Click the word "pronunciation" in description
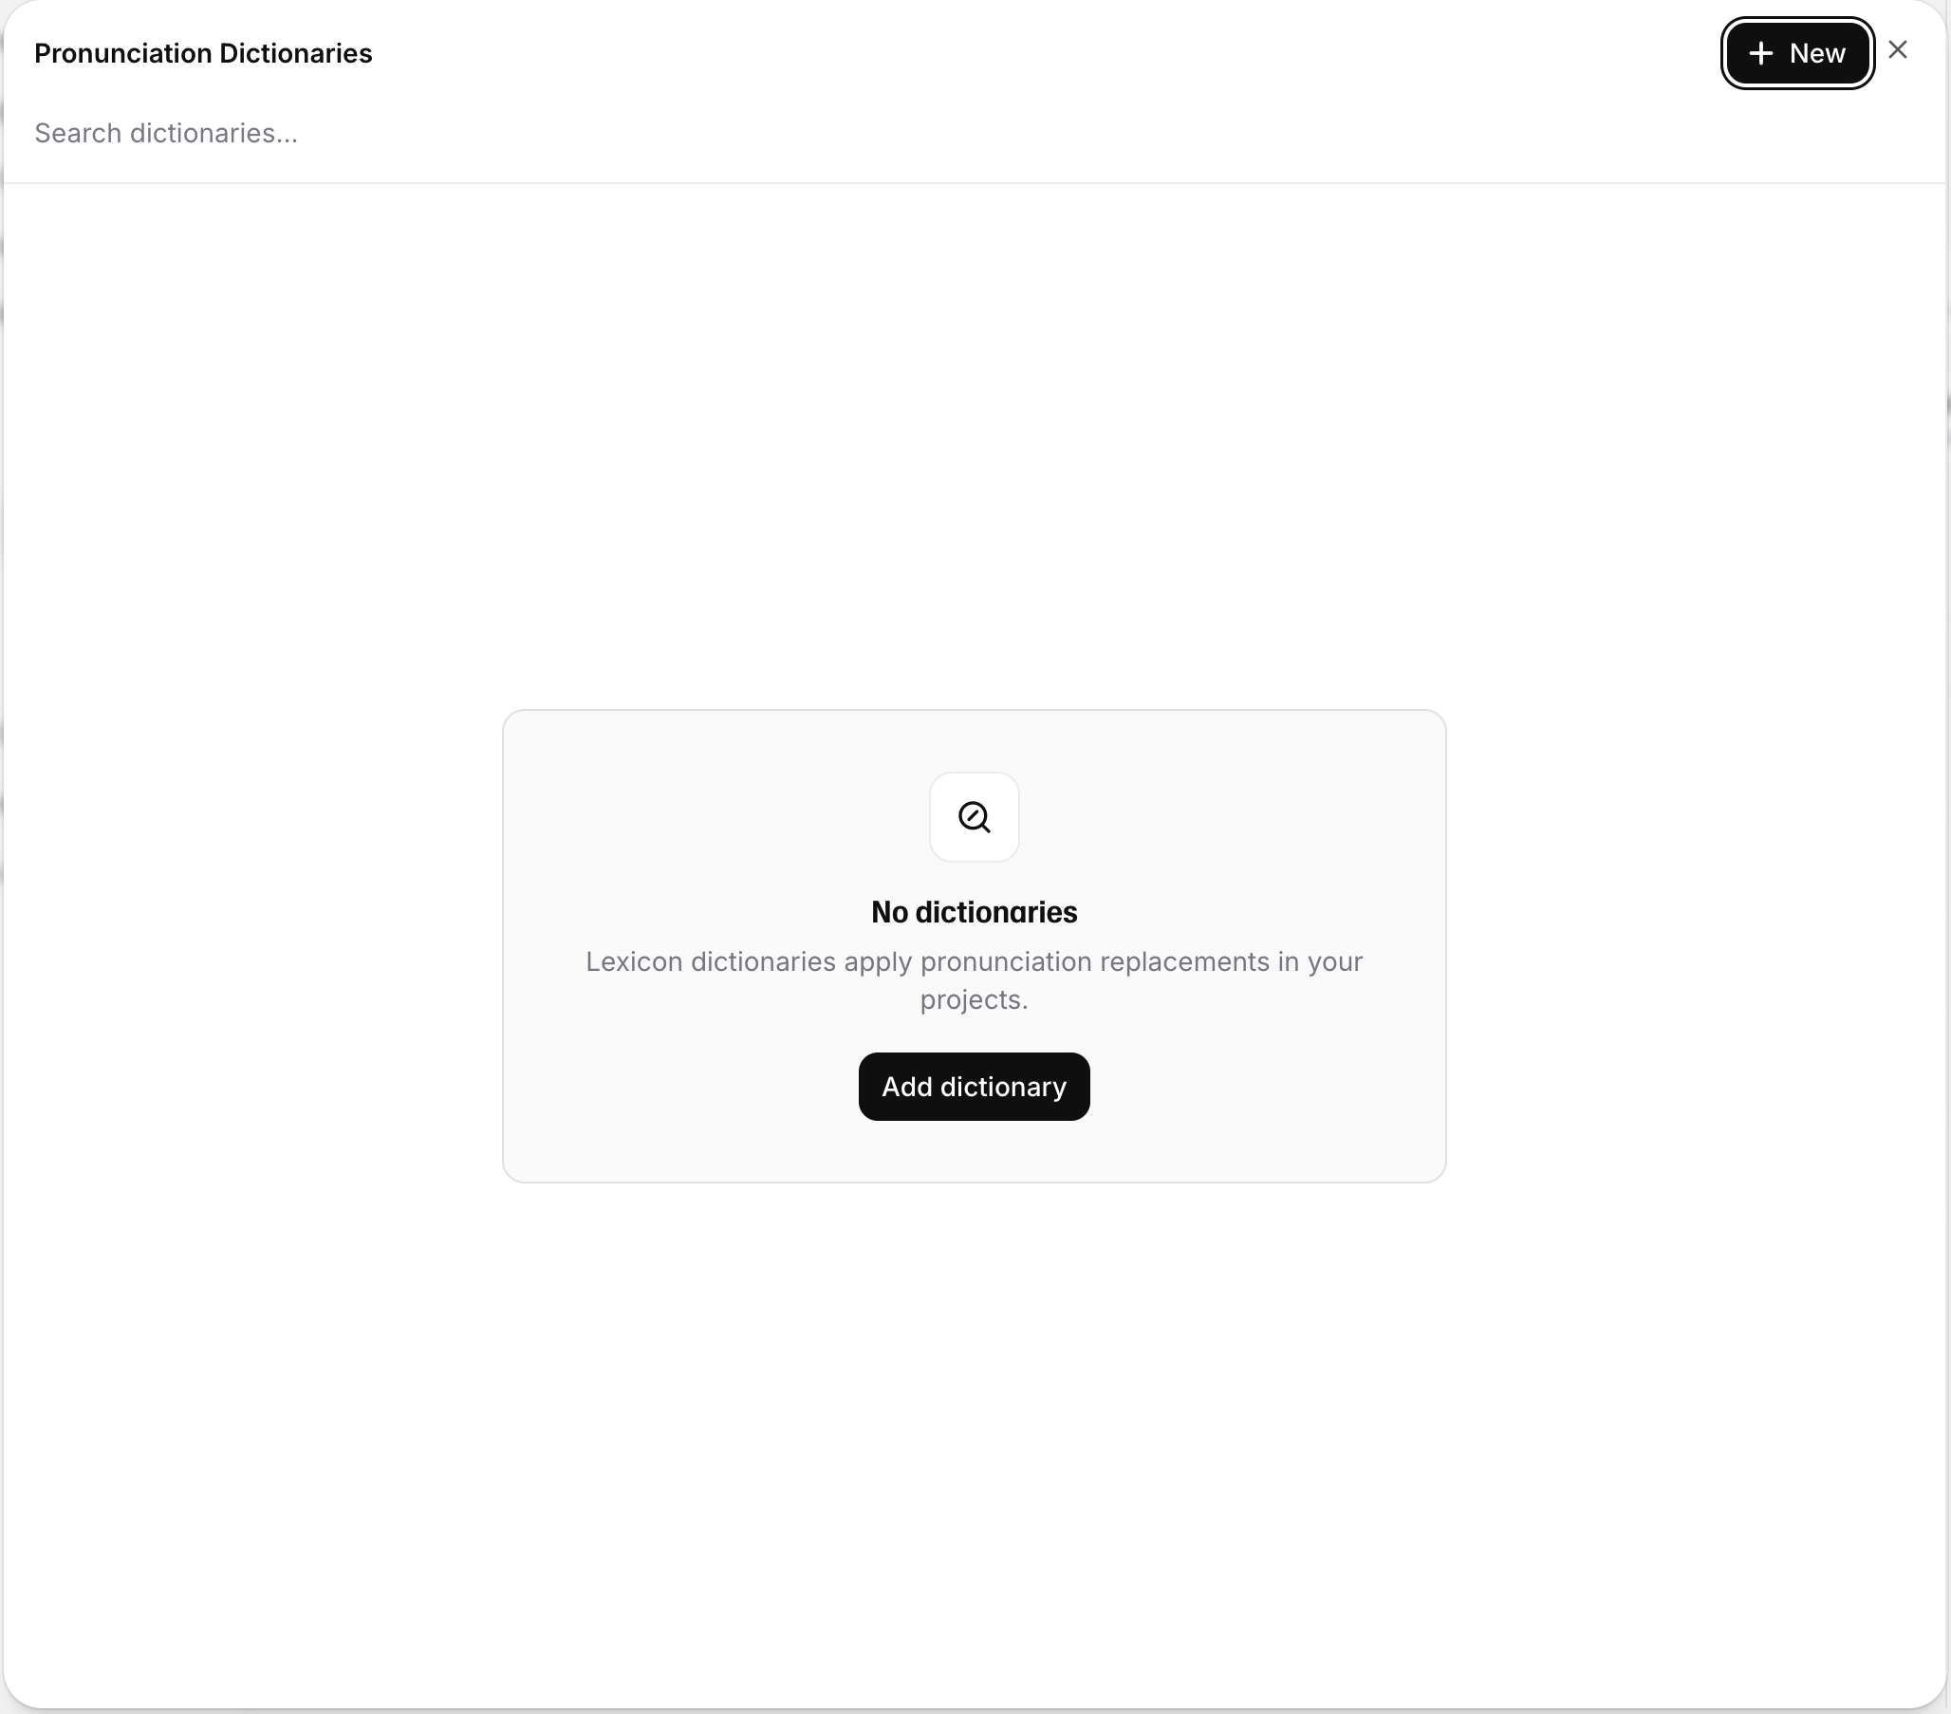The image size is (1951, 1714). pos(1005,961)
